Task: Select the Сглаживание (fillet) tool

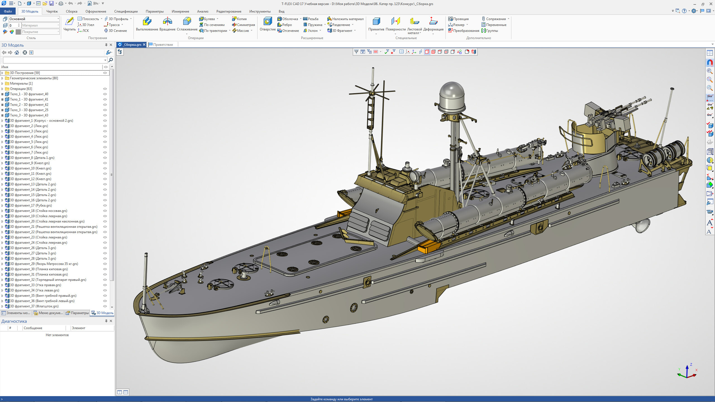Action: click(187, 25)
